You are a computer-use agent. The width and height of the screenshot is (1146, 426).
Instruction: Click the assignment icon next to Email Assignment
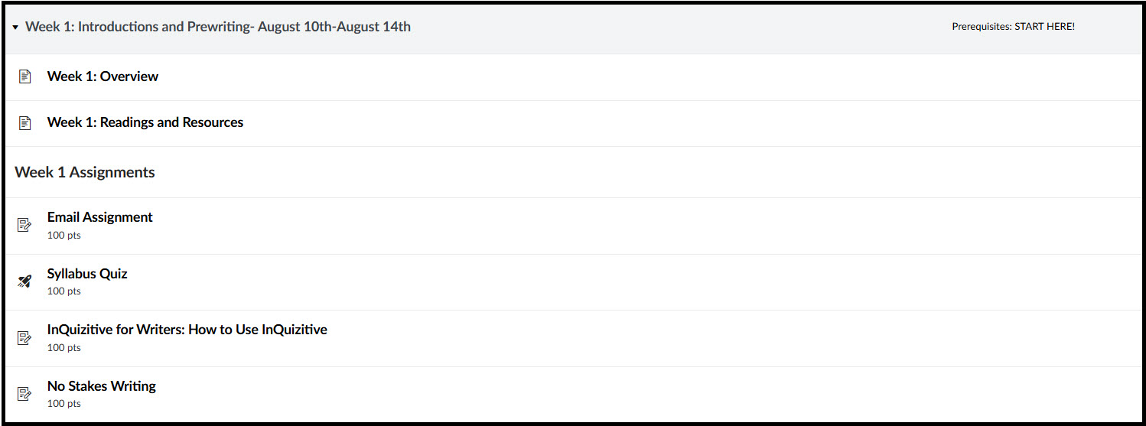(x=24, y=225)
